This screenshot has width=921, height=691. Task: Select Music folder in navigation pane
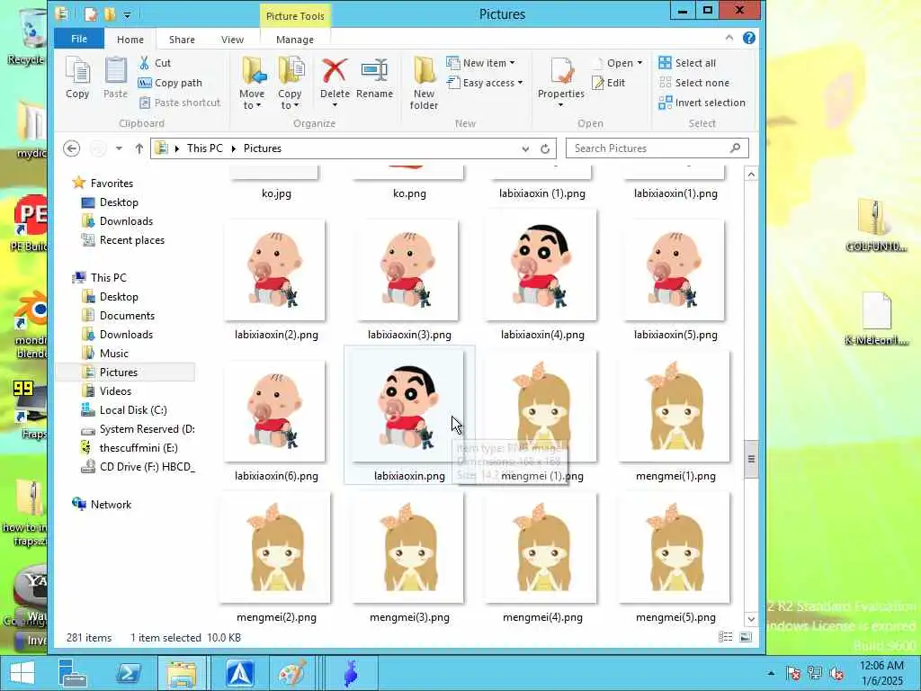point(113,353)
